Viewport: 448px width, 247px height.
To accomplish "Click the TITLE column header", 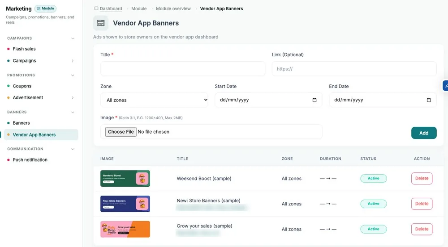I will click(x=183, y=159).
